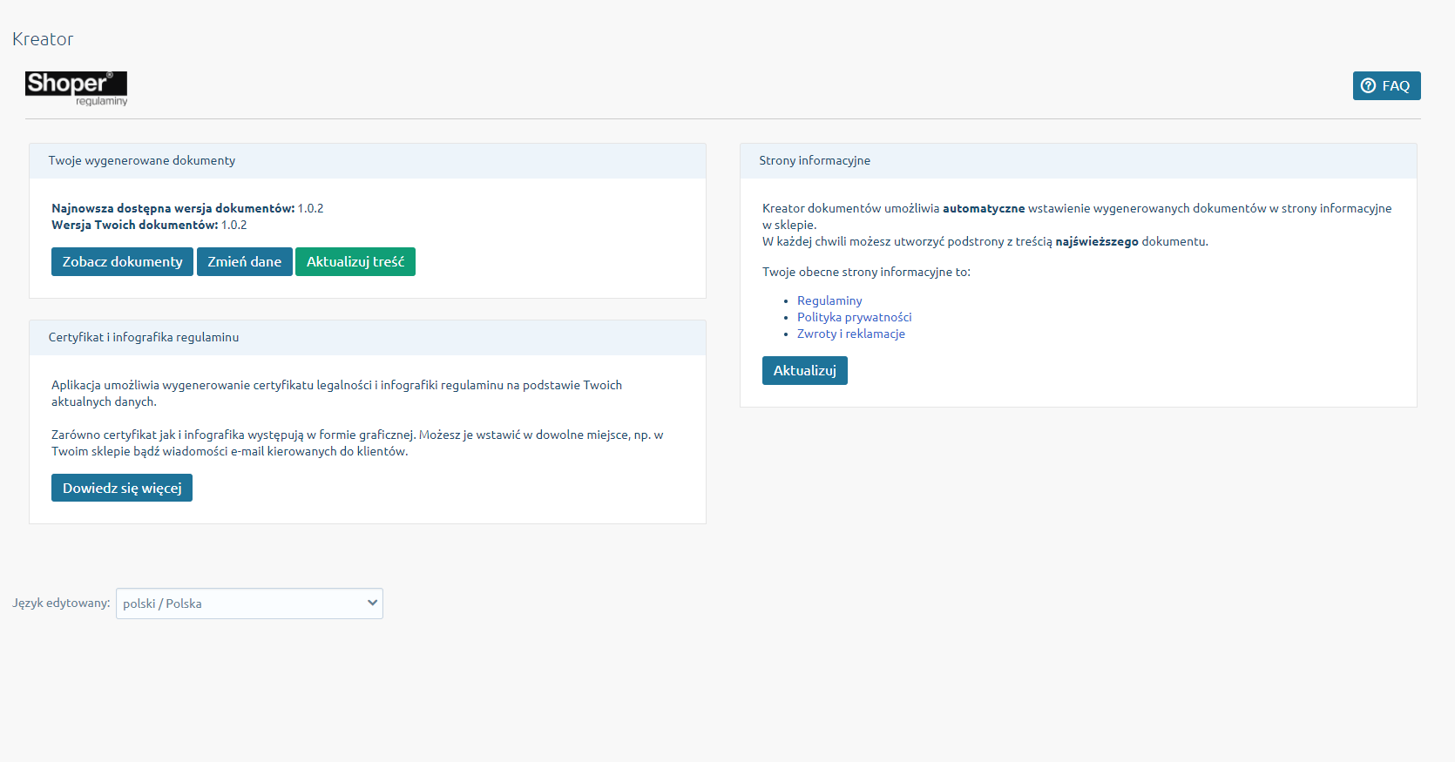Screen dimensions: 1455x762
Task: Click the bold word automatyczne
Action: (x=984, y=208)
